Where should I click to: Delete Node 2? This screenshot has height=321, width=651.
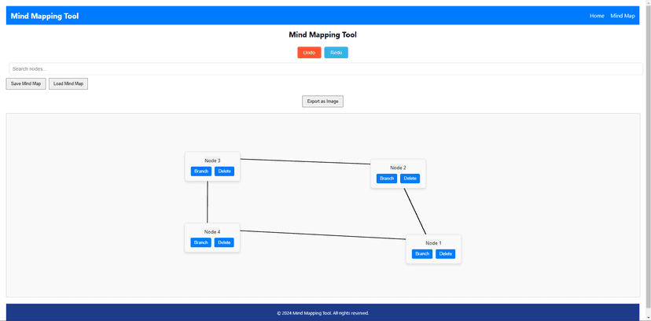click(x=410, y=179)
